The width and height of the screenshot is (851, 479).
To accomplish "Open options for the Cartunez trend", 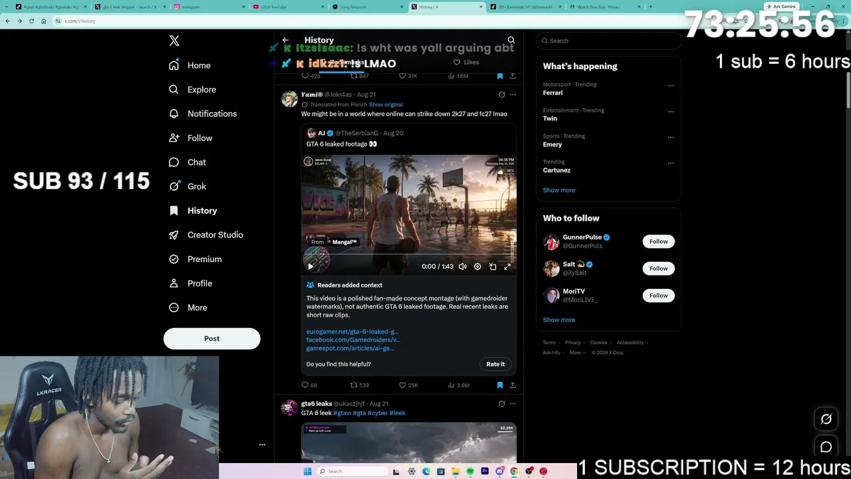I will (x=671, y=163).
